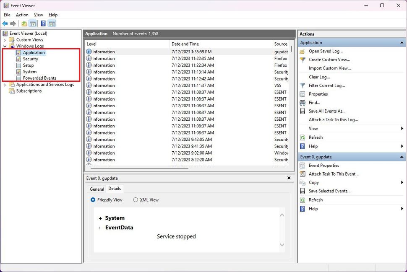Toggle the Show/Hide Console Tree icon
Image resolution: width=407 pixels, height=272 pixels.
click(32, 23)
